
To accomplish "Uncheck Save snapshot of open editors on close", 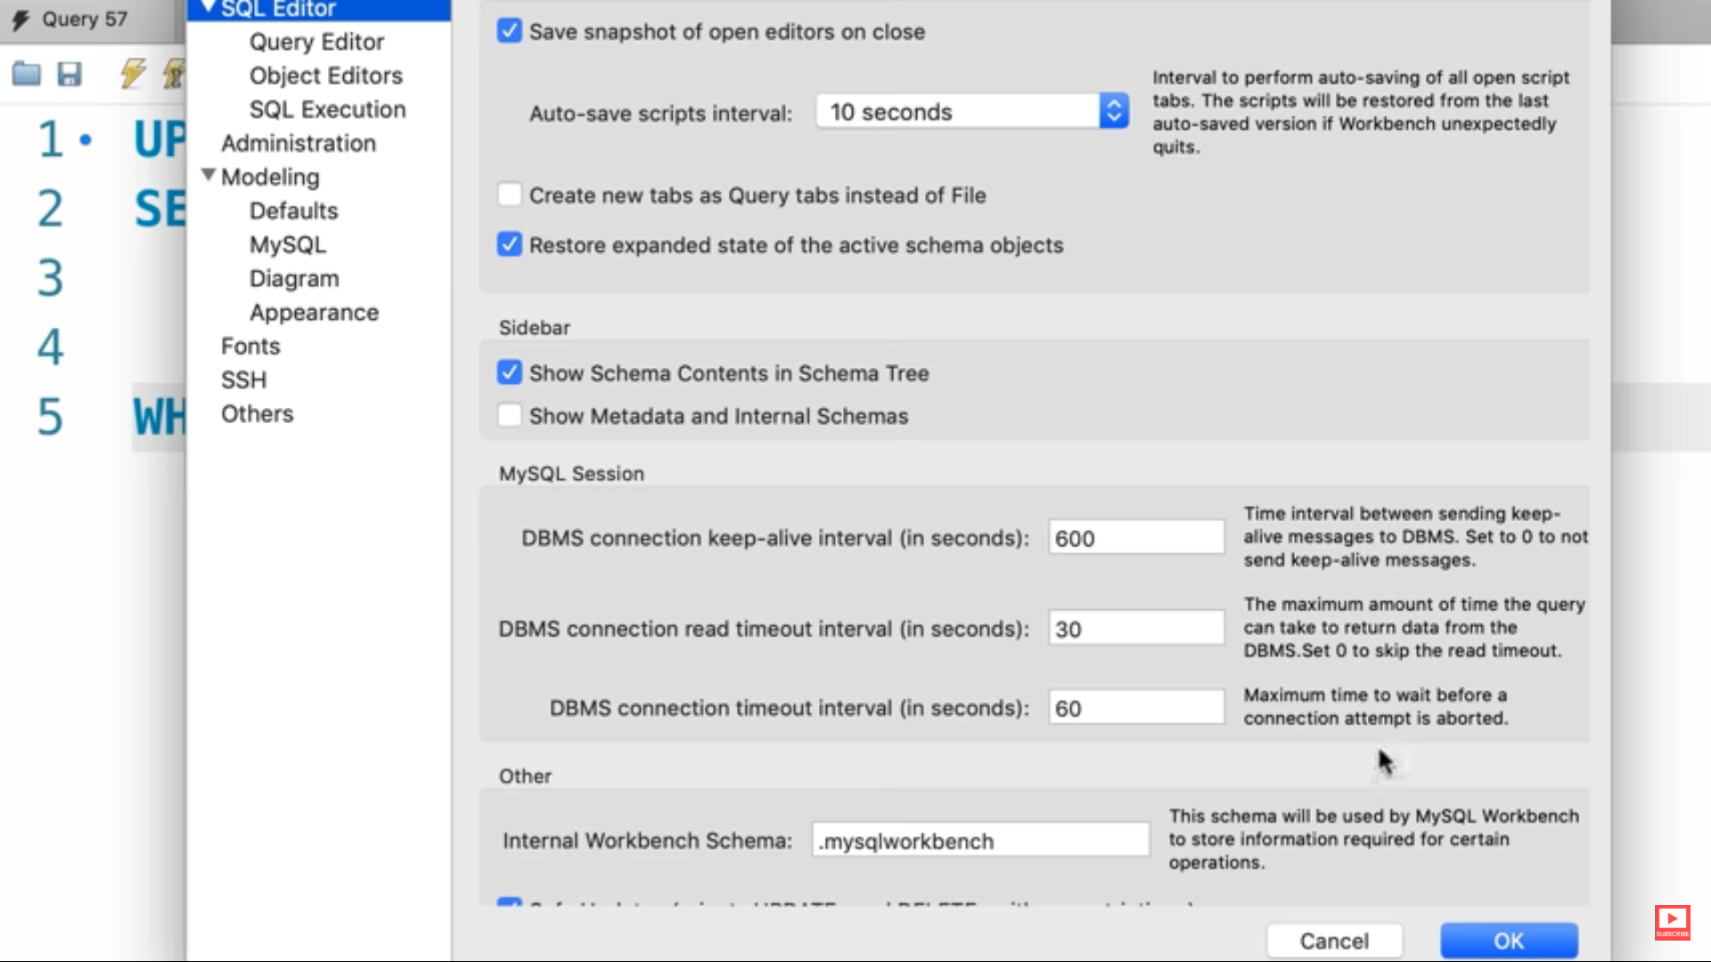I will [x=509, y=31].
